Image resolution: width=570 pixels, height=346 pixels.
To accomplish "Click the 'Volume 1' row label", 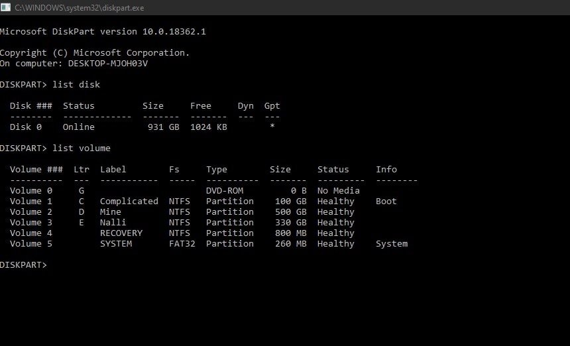I will click(31, 202).
